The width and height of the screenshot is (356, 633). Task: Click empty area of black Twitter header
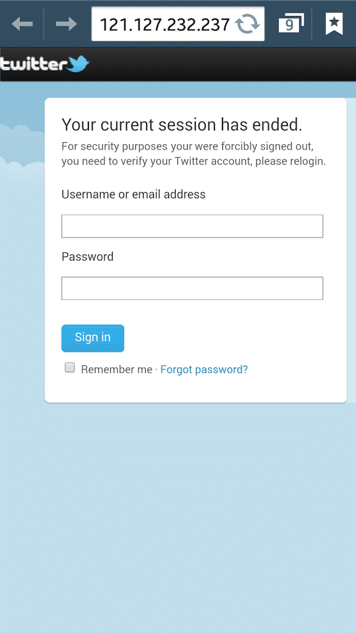[222, 64]
